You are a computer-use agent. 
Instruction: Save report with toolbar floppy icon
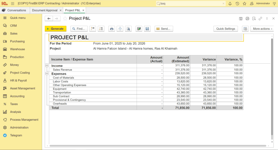pyautogui.click(x=147, y=29)
